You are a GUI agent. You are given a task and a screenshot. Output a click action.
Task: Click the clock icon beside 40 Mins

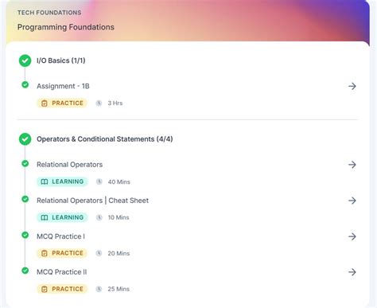click(x=99, y=181)
